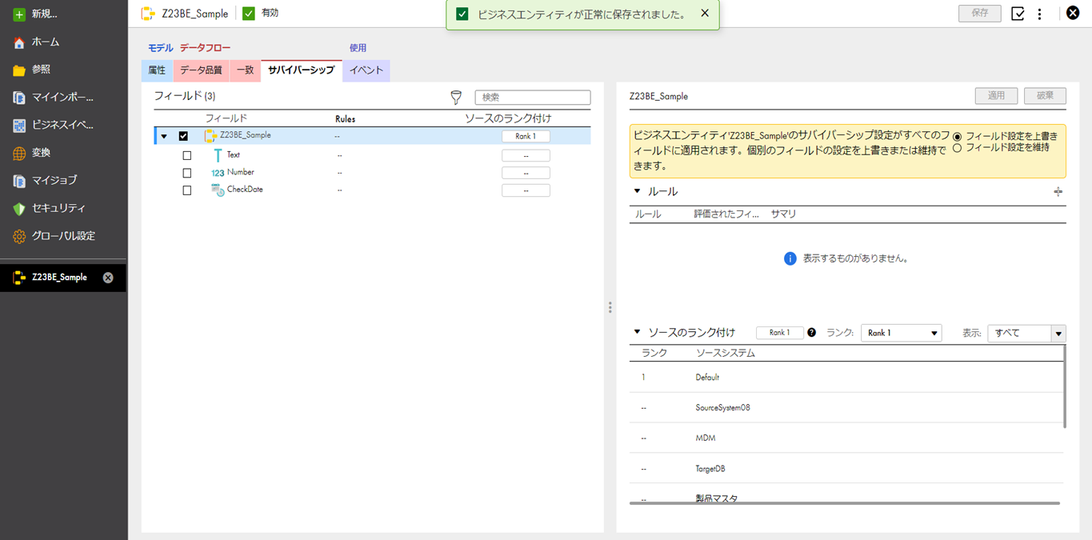The width and height of the screenshot is (1092, 540).
Task: Click the filter funnel icon
Action: [456, 98]
